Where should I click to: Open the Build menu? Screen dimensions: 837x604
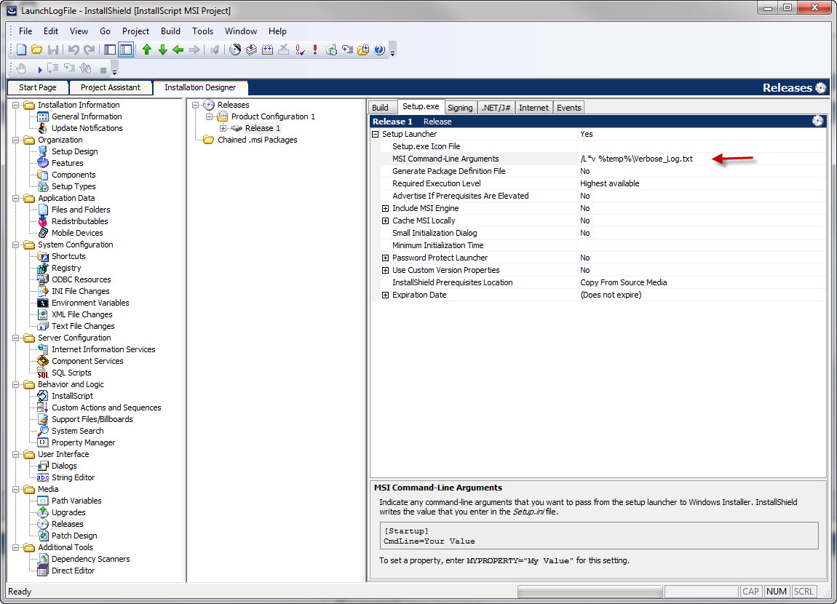pos(170,31)
